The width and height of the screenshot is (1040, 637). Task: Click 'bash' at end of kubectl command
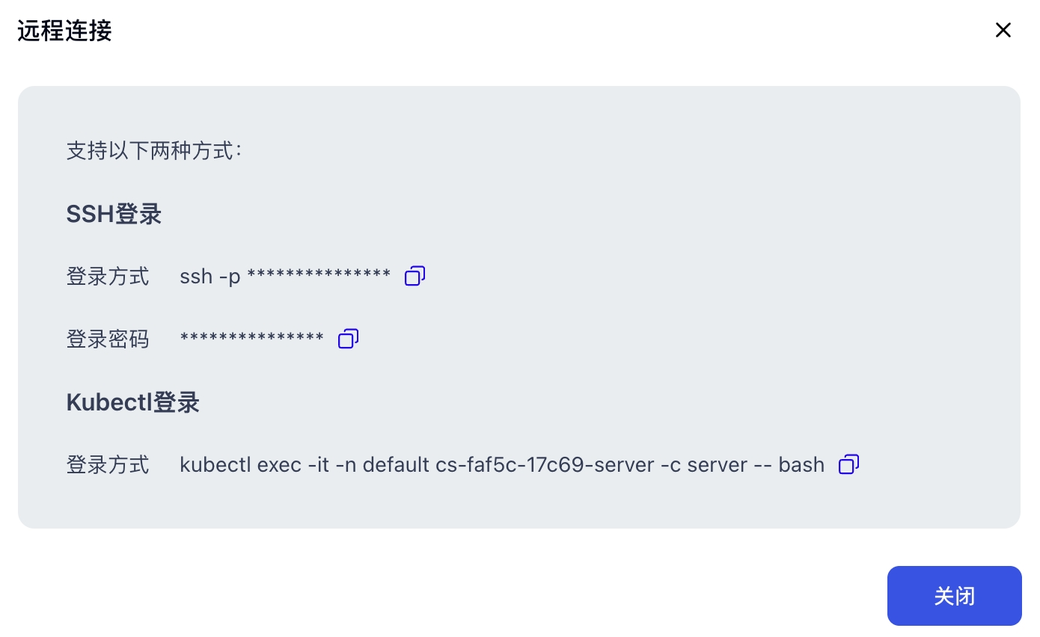[x=801, y=465]
